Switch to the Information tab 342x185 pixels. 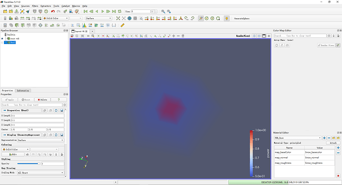[23, 91]
